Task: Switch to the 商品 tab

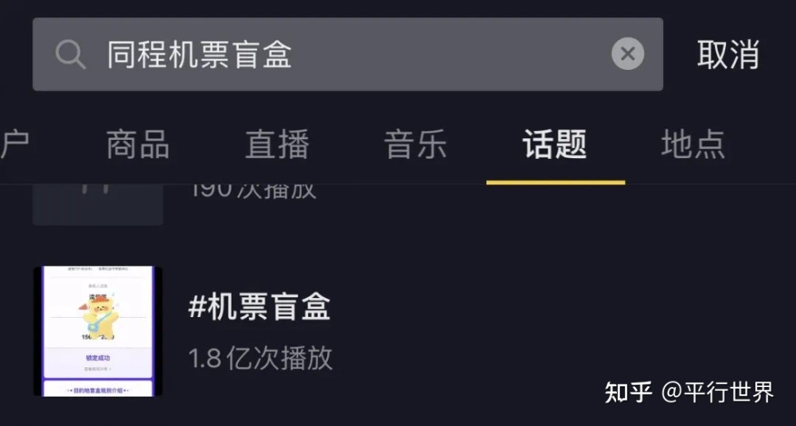Action: click(138, 145)
